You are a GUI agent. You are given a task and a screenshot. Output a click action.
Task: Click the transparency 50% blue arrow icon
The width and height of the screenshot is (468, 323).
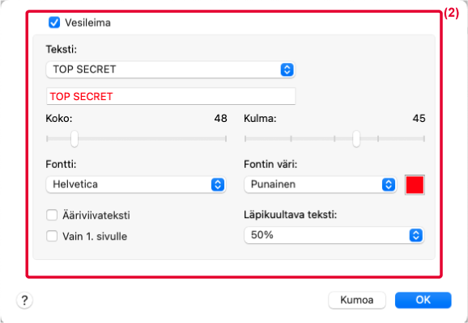[415, 235]
